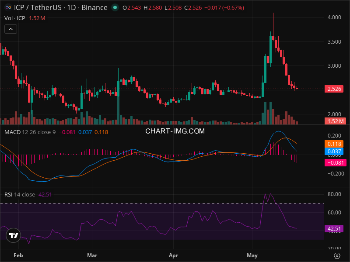Image resolution: width=350 pixels, height=262 pixels.
Task: Click the orange 0.118 value in MACD legend
Action: [101, 132]
